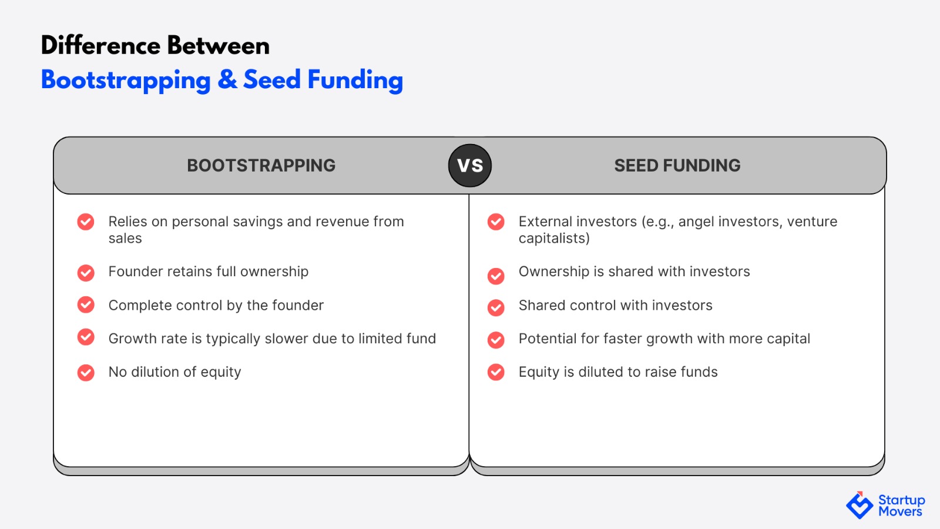This screenshot has width=940, height=529.
Task: Click the 'Startup Movers' brand text
Action: point(901,505)
